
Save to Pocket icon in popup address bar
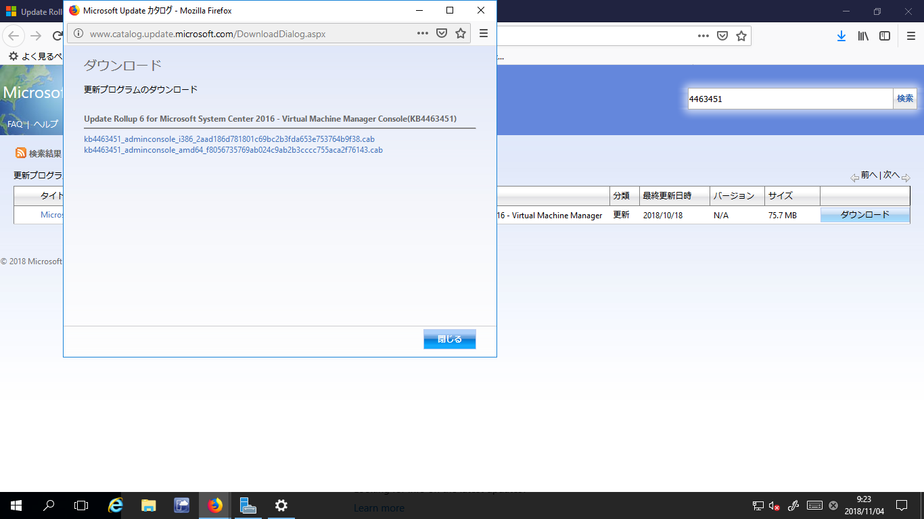pos(442,33)
